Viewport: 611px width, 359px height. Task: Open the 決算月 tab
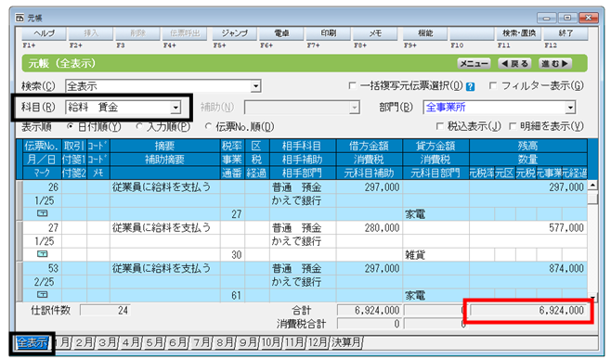pos(346,342)
